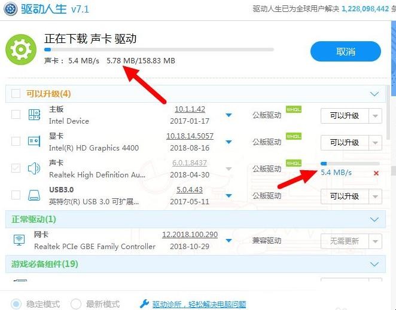Click the 取消 cancel download button
Image resolution: width=396 pixels, height=310 pixels.
[x=346, y=51]
